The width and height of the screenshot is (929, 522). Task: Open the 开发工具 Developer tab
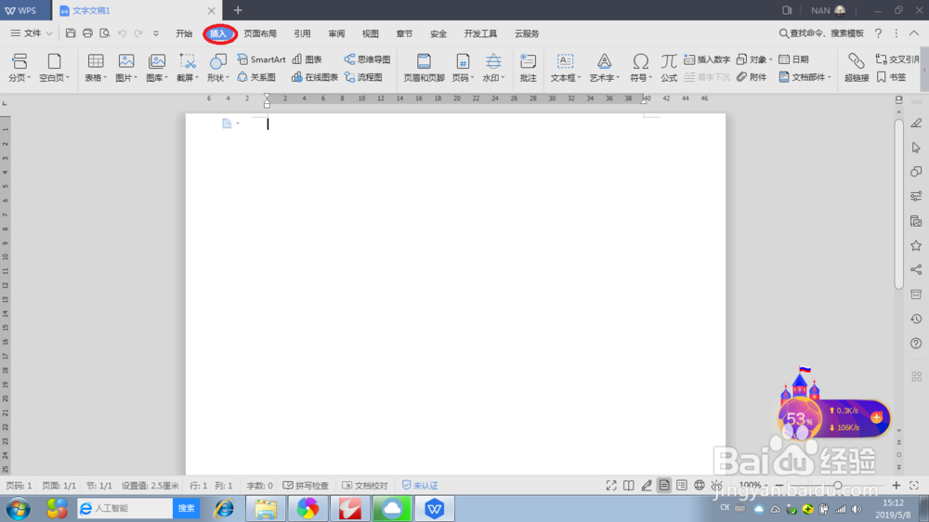(480, 33)
